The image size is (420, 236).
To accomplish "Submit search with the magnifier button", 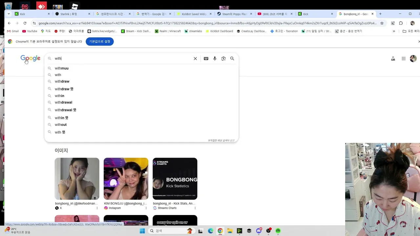I will (232, 59).
